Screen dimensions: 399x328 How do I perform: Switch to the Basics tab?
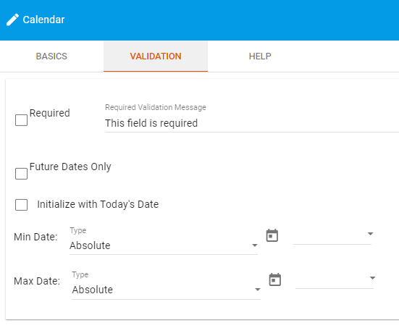click(51, 56)
